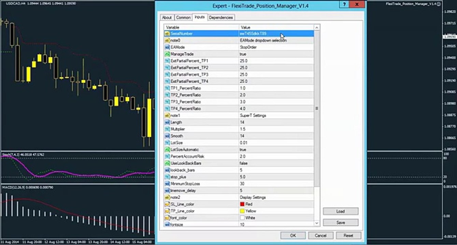Screen dimensions: 457x245
Task: Click the PercentAccountRisk variable icon
Action: point(167,156)
